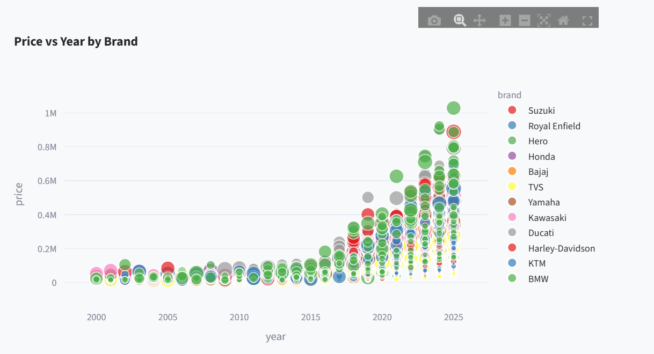The height and width of the screenshot is (354, 654).
Task: Click the 2005 x-axis tick label
Action: pos(168,318)
